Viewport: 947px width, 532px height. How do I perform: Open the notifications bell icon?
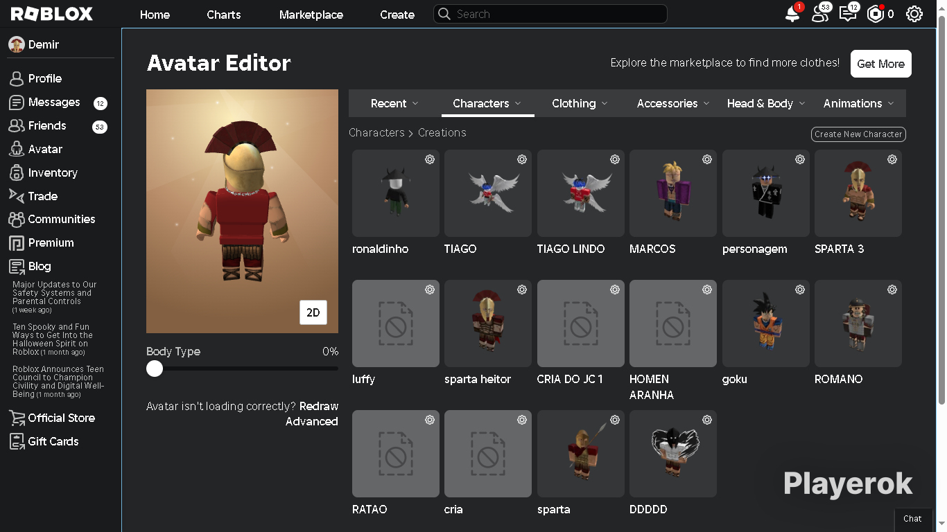pos(792,14)
